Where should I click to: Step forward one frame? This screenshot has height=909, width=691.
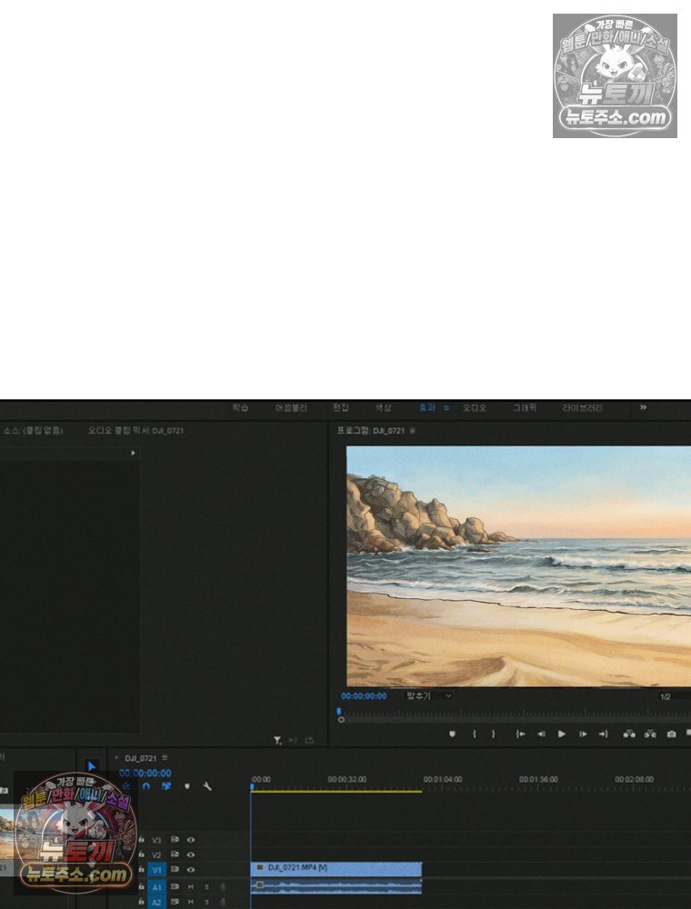[x=583, y=734]
